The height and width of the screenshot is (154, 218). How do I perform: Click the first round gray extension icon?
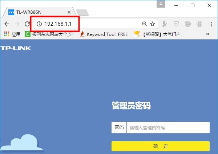[188, 24]
